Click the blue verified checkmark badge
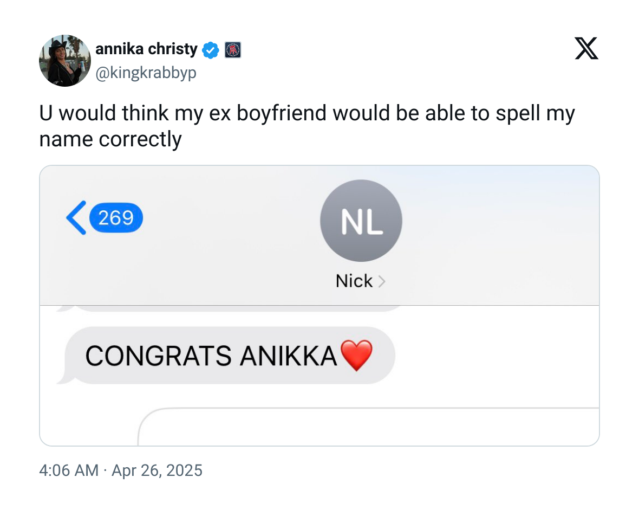Screen dimensions: 639x516 coord(210,50)
